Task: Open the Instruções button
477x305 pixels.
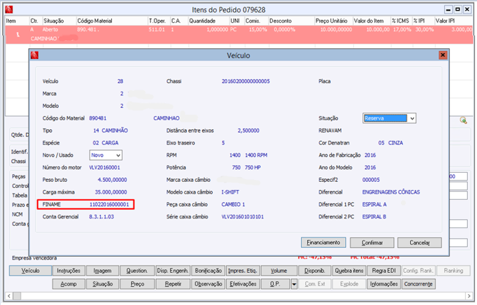Action: (x=68, y=271)
